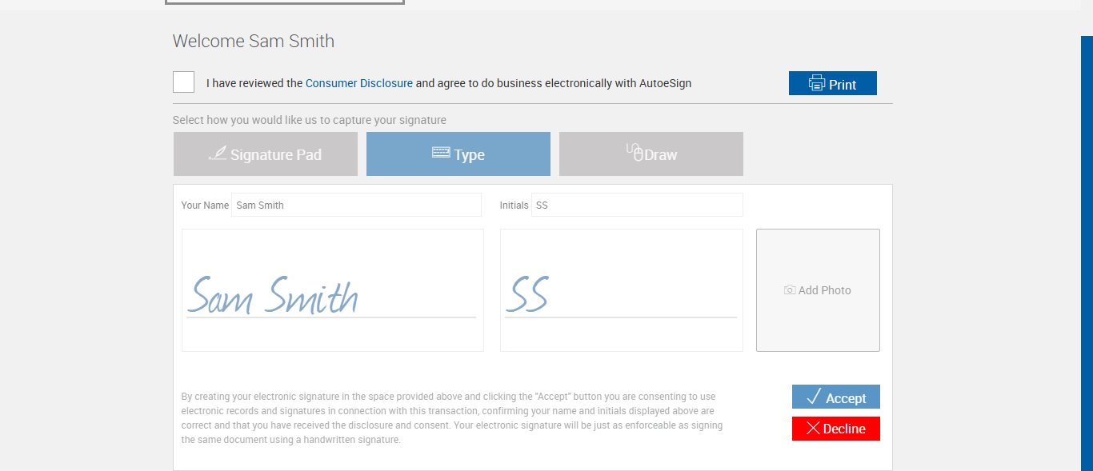Click the X icon on Decline

[x=813, y=429]
